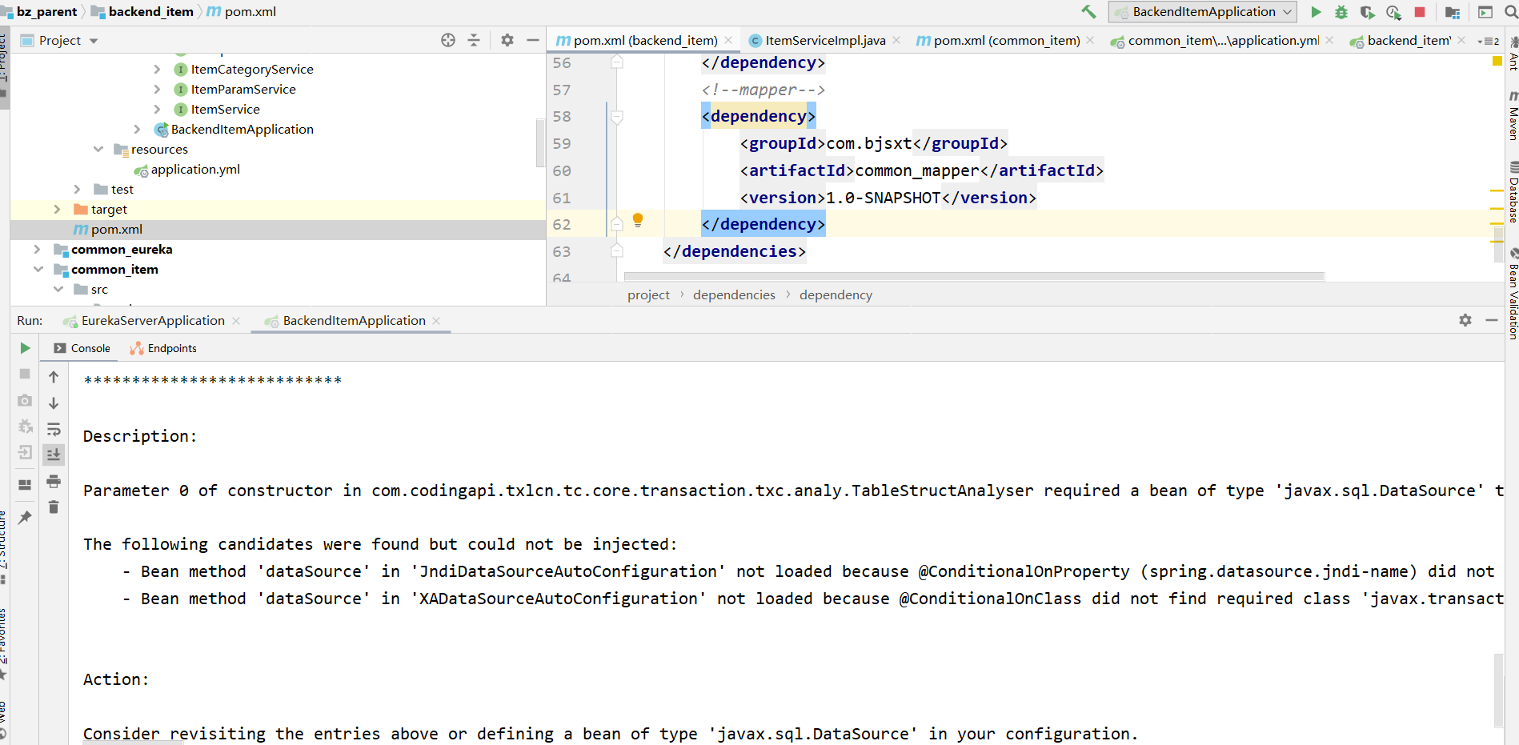Screen dimensions: 1519x745
Task: Toggle the Database tool window
Action: (1513, 192)
